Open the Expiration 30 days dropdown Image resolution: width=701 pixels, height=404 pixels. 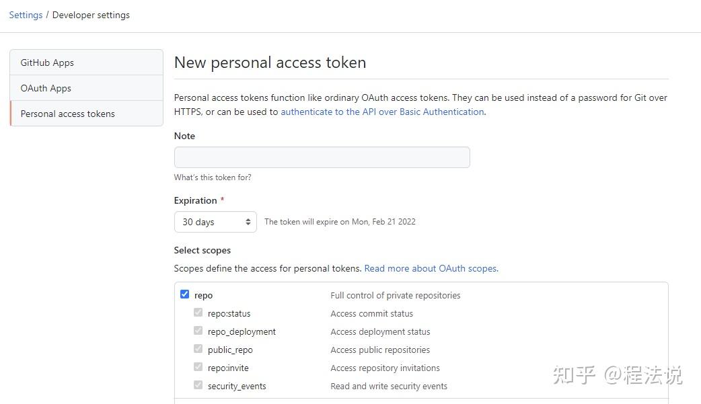click(x=215, y=222)
